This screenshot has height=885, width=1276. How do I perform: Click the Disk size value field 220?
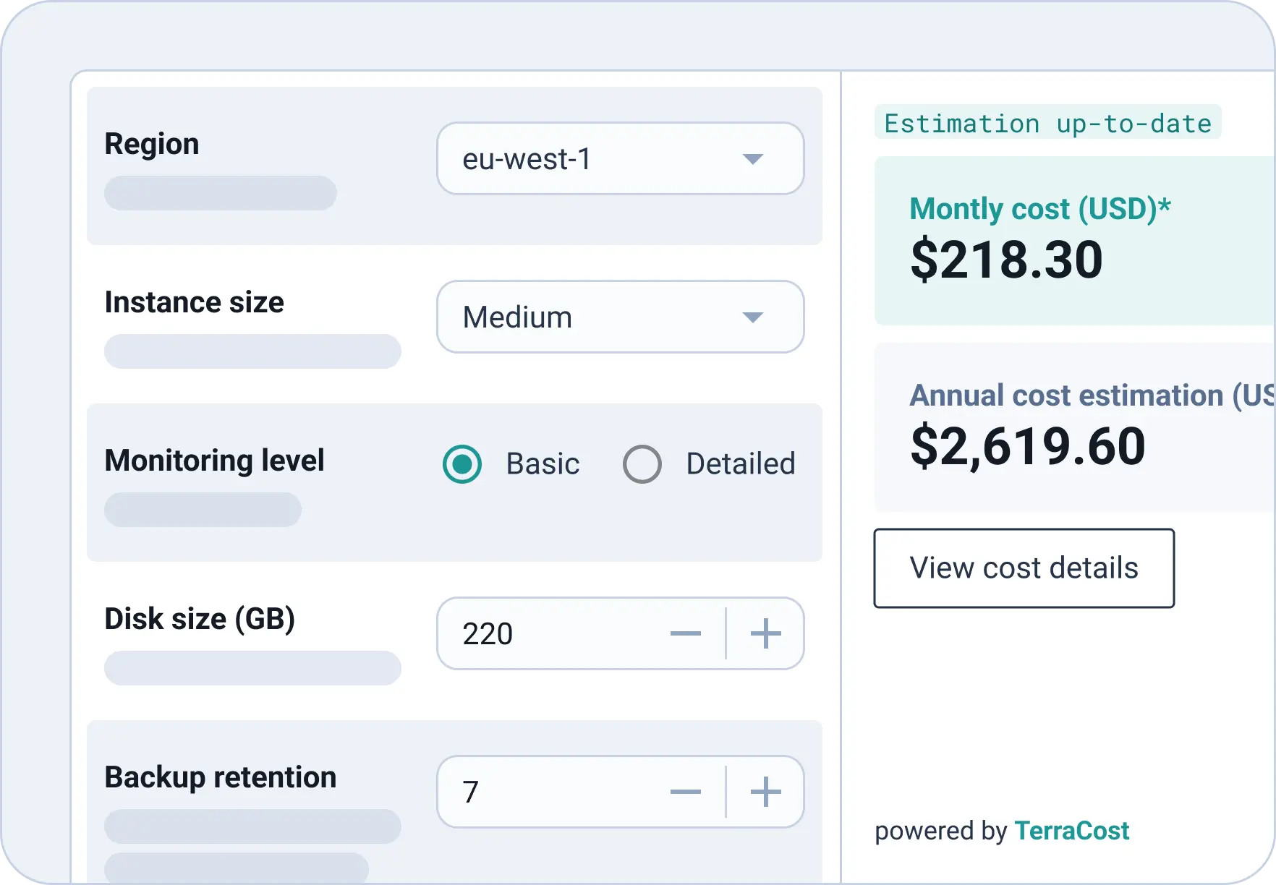click(550, 634)
